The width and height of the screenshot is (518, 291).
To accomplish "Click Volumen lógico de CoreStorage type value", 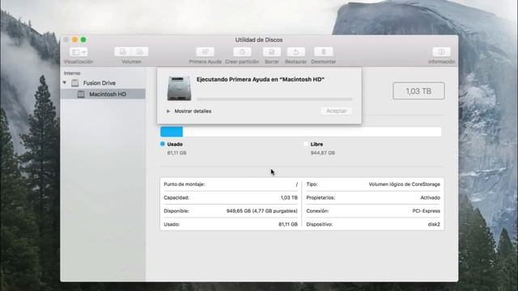I will point(405,184).
